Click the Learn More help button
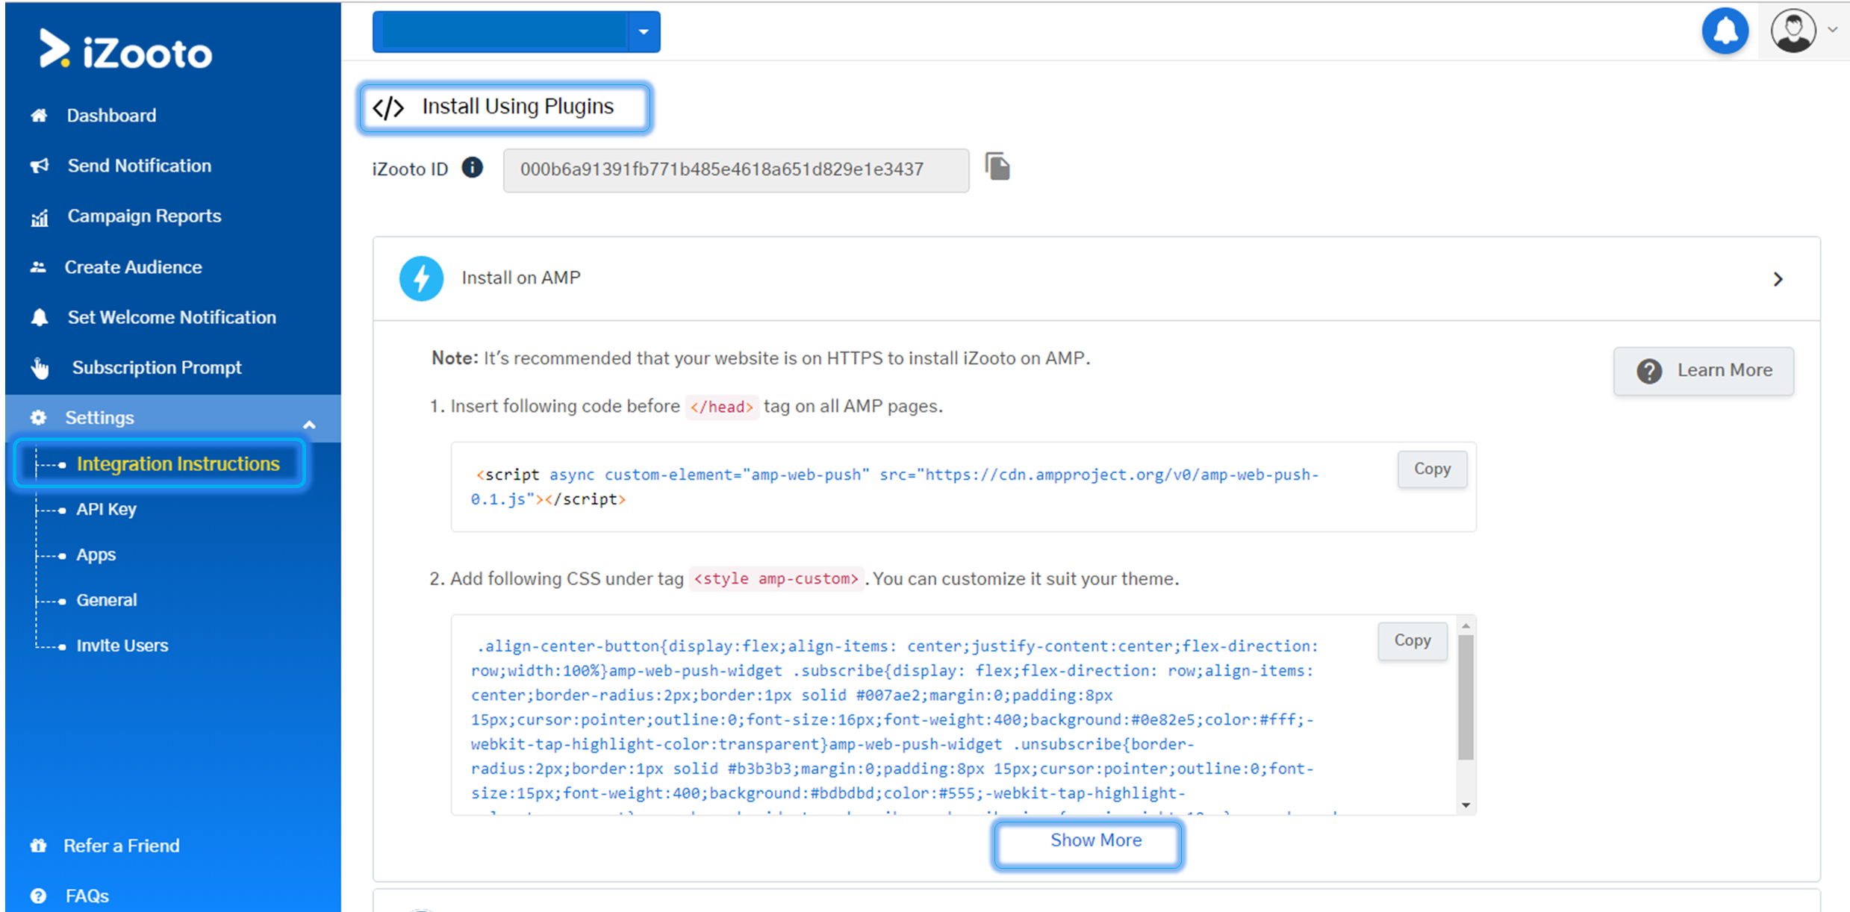The width and height of the screenshot is (1850, 912). pos(1703,371)
